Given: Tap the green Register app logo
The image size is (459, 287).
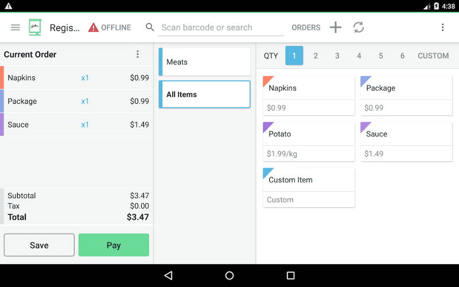Looking at the screenshot, I should coord(35,27).
